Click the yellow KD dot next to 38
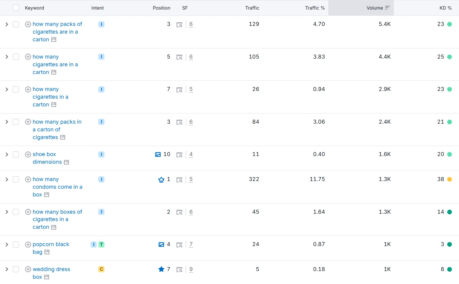 pyautogui.click(x=449, y=179)
